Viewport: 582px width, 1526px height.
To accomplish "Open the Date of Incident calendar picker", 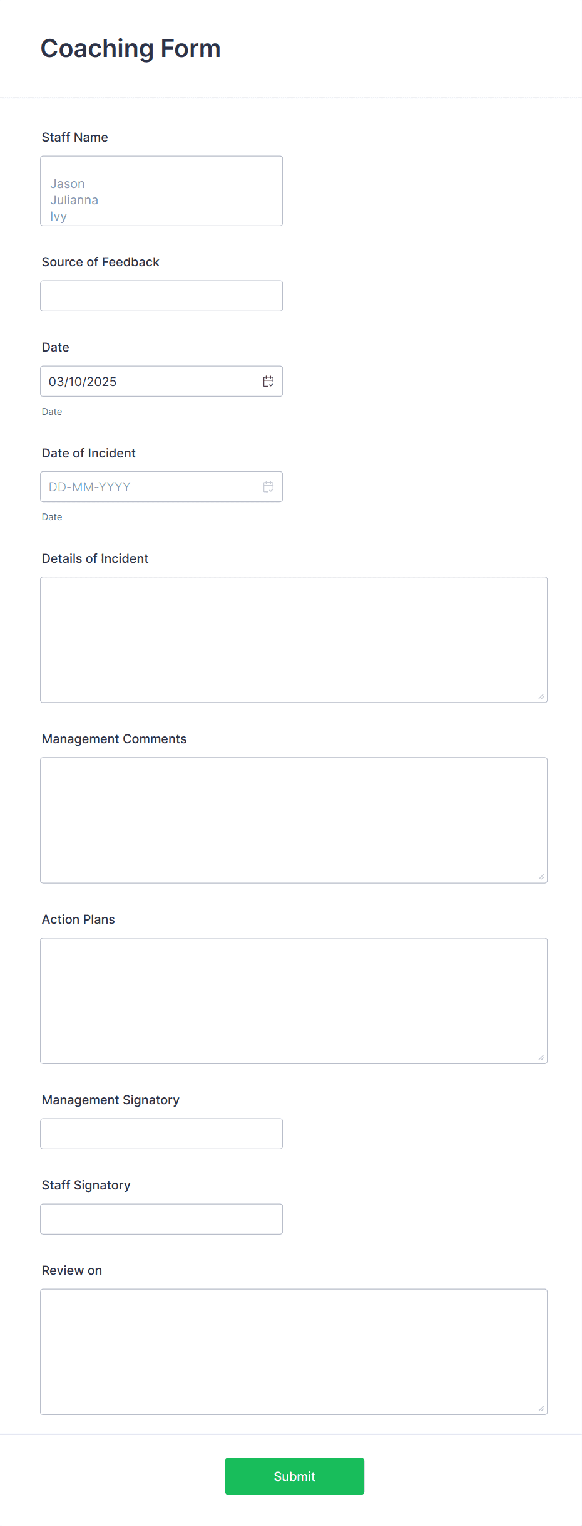I will click(268, 486).
